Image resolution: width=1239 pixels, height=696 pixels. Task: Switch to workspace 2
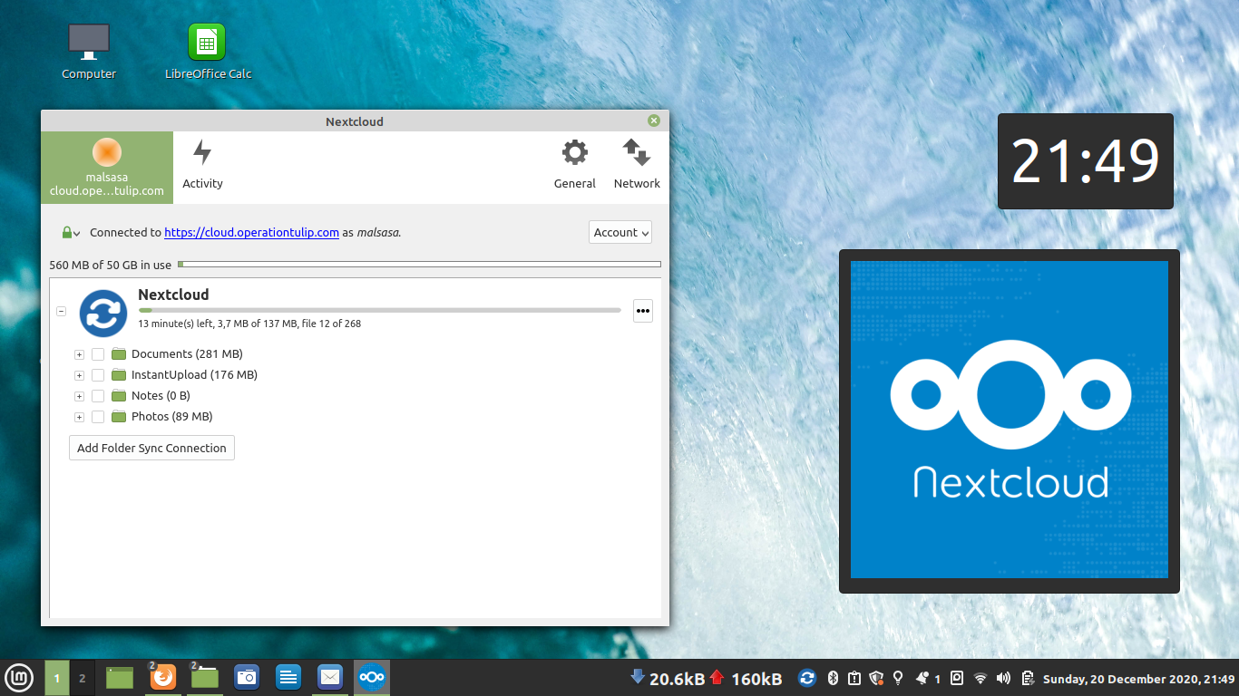coord(82,678)
